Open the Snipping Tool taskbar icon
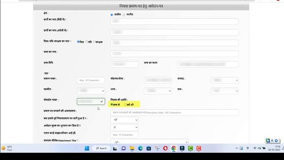 (157, 148)
